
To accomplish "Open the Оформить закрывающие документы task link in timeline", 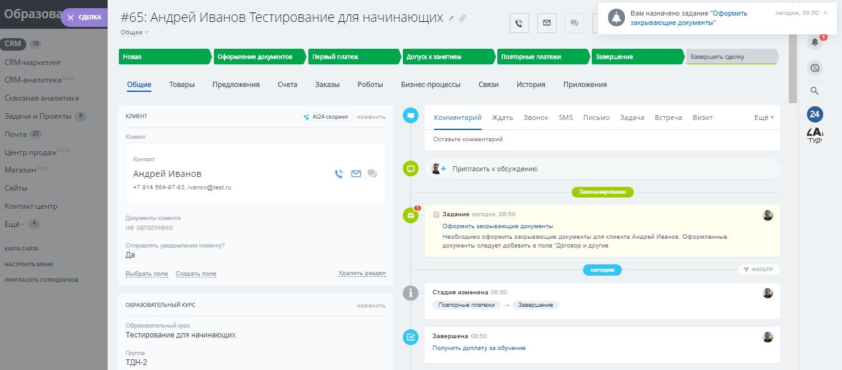I will click(497, 226).
